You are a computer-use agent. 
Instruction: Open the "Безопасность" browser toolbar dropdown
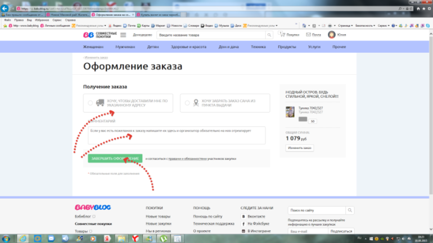(x=365, y=26)
